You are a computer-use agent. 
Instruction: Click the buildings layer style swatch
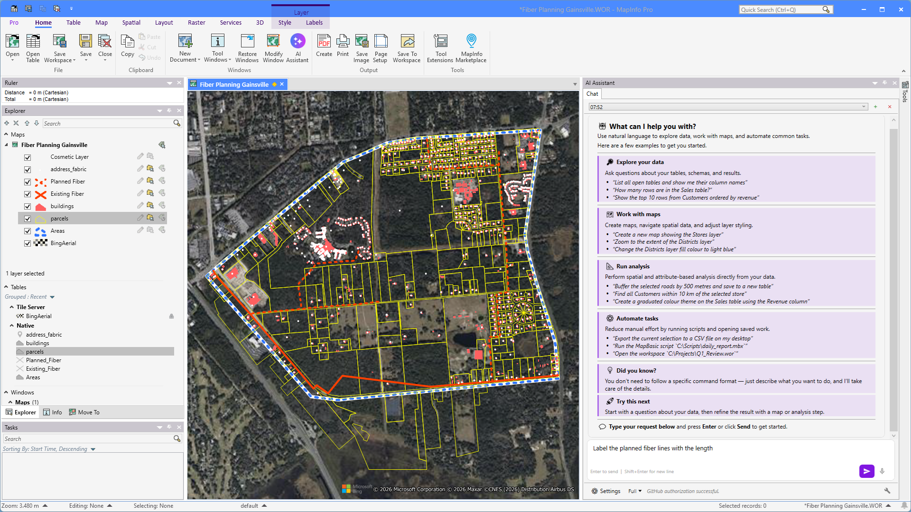[x=41, y=207]
